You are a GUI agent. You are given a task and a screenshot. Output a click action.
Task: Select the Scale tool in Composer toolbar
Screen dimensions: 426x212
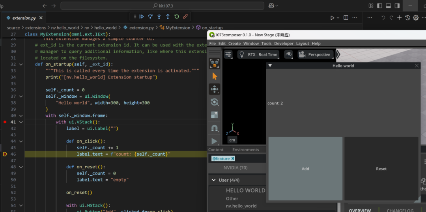(x=215, y=115)
